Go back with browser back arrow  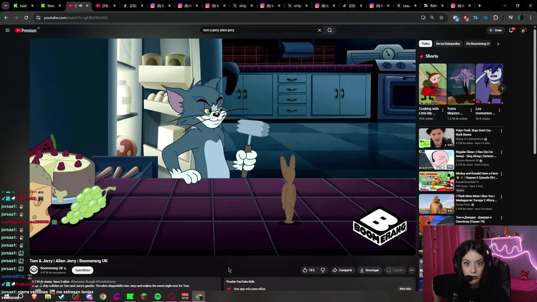[6, 18]
